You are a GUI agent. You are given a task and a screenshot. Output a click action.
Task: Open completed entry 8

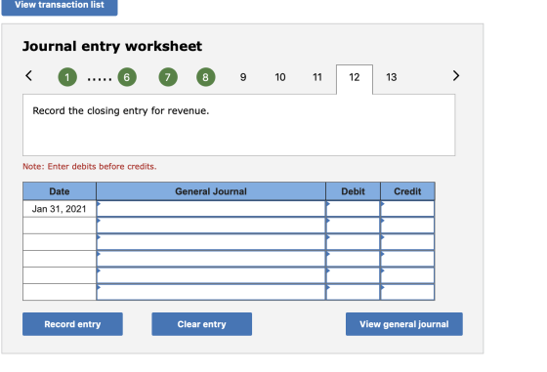tap(205, 77)
